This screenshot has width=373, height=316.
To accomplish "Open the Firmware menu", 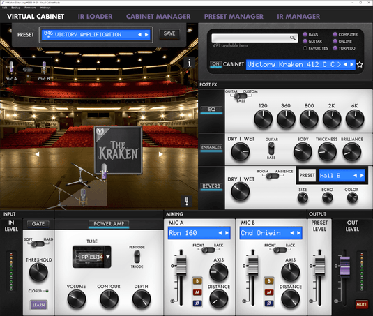I will (x=30, y=8).
